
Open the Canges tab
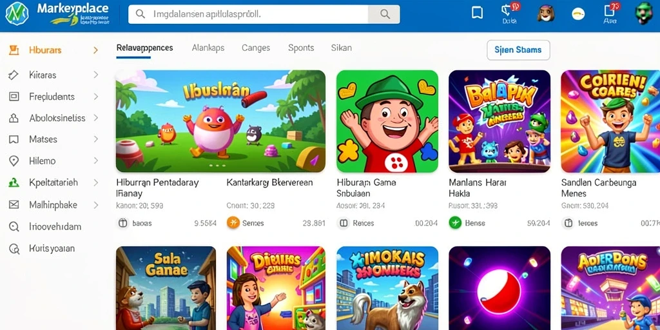(x=256, y=48)
